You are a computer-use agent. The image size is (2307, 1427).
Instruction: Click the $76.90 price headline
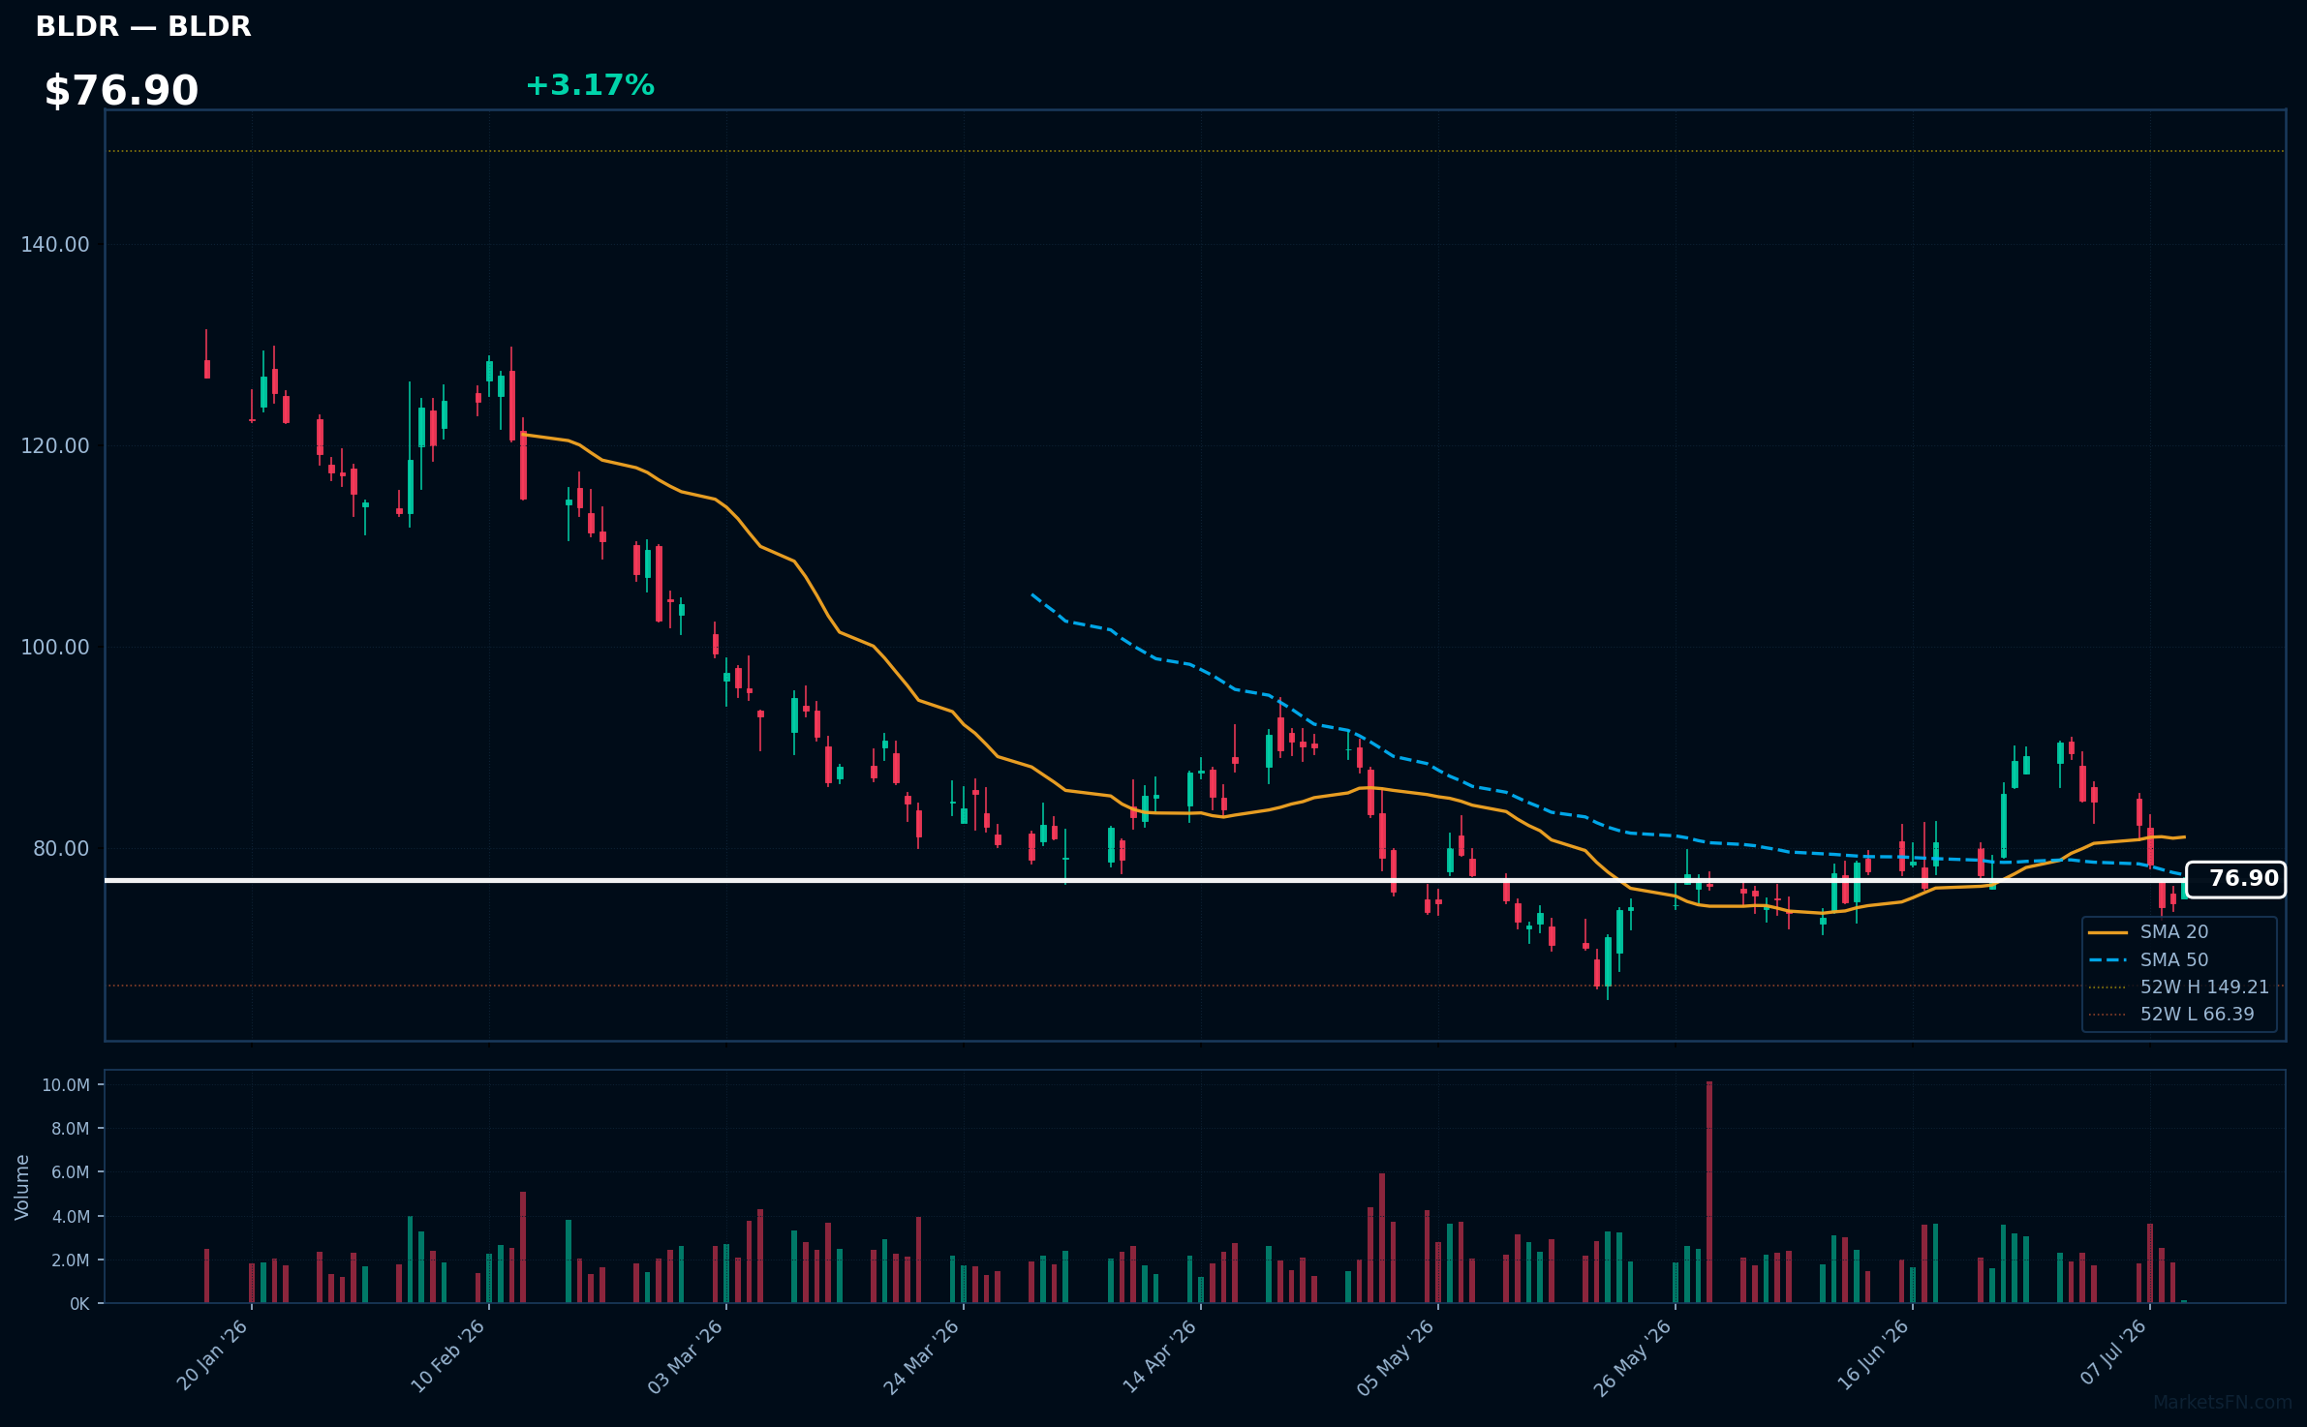coord(121,91)
